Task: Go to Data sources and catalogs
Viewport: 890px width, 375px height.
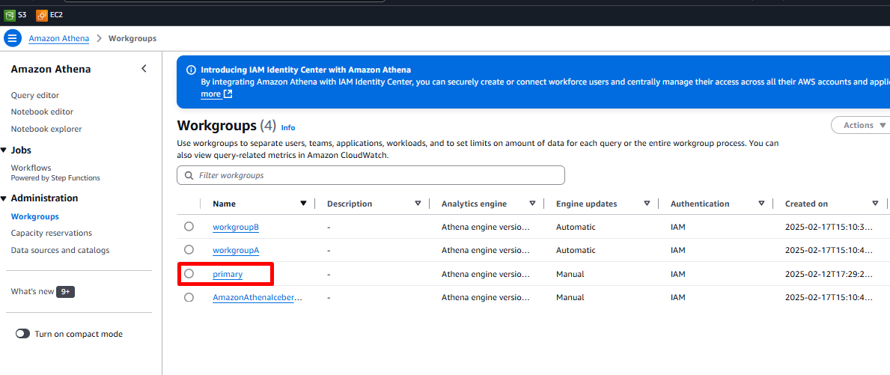Action: click(x=60, y=250)
